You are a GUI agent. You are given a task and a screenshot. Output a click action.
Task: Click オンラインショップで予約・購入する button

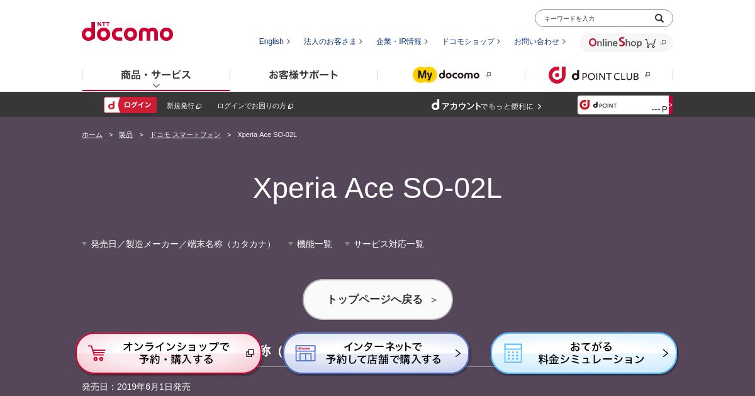(169, 353)
